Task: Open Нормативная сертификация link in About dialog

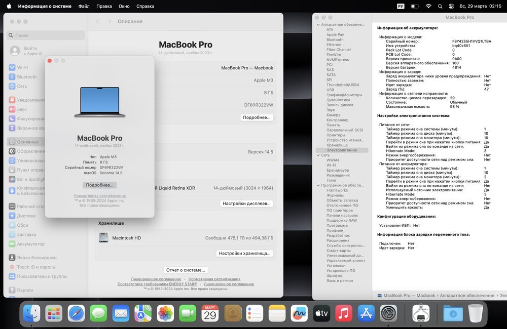Action: (99, 196)
